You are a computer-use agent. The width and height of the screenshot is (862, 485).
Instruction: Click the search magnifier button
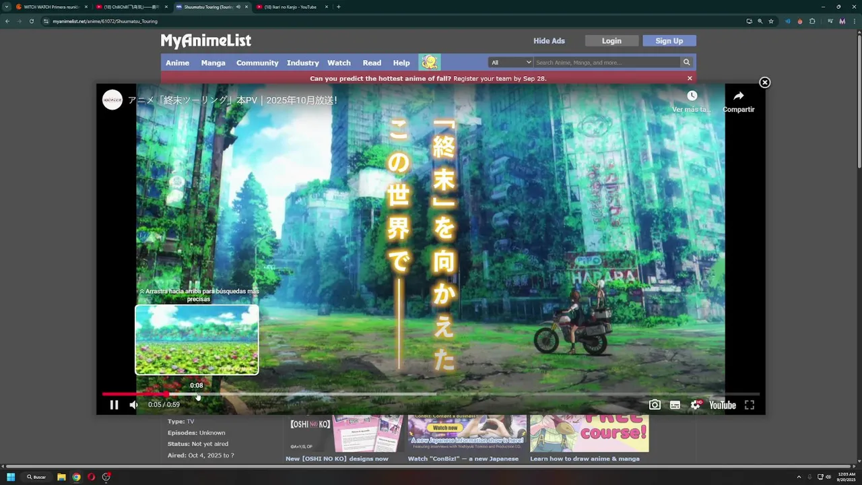[x=686, y=63]
